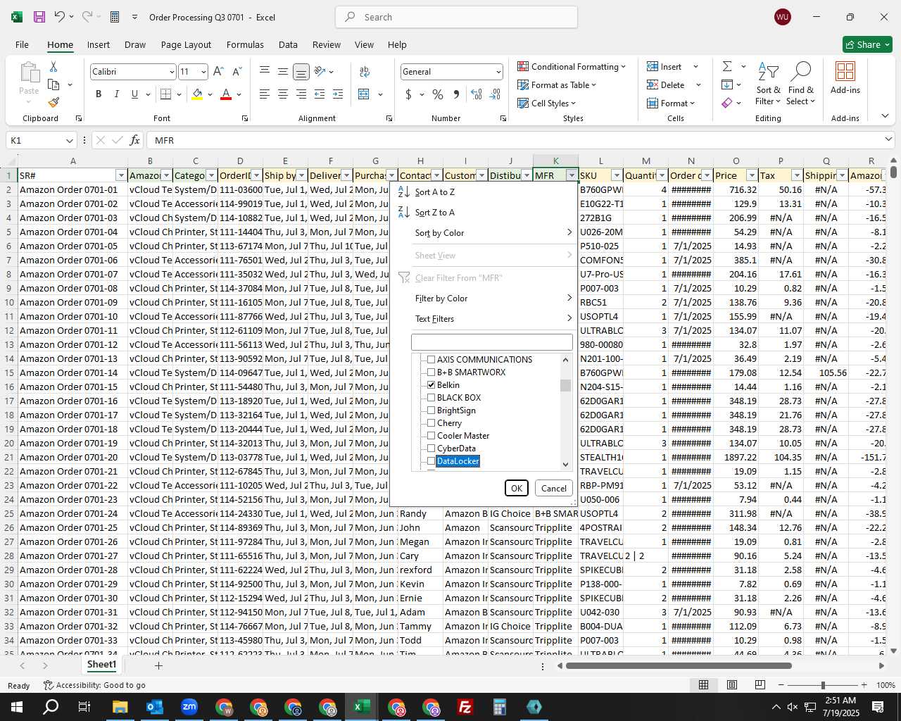Click Decrease Decimal icon

pyautogui.click(x=495, y=94)
